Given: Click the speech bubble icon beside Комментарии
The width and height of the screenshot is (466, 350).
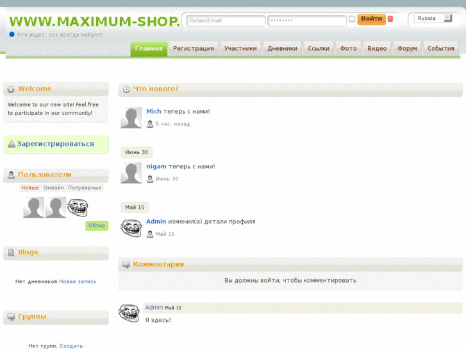Looking at the screenshot, I should 126,265.
